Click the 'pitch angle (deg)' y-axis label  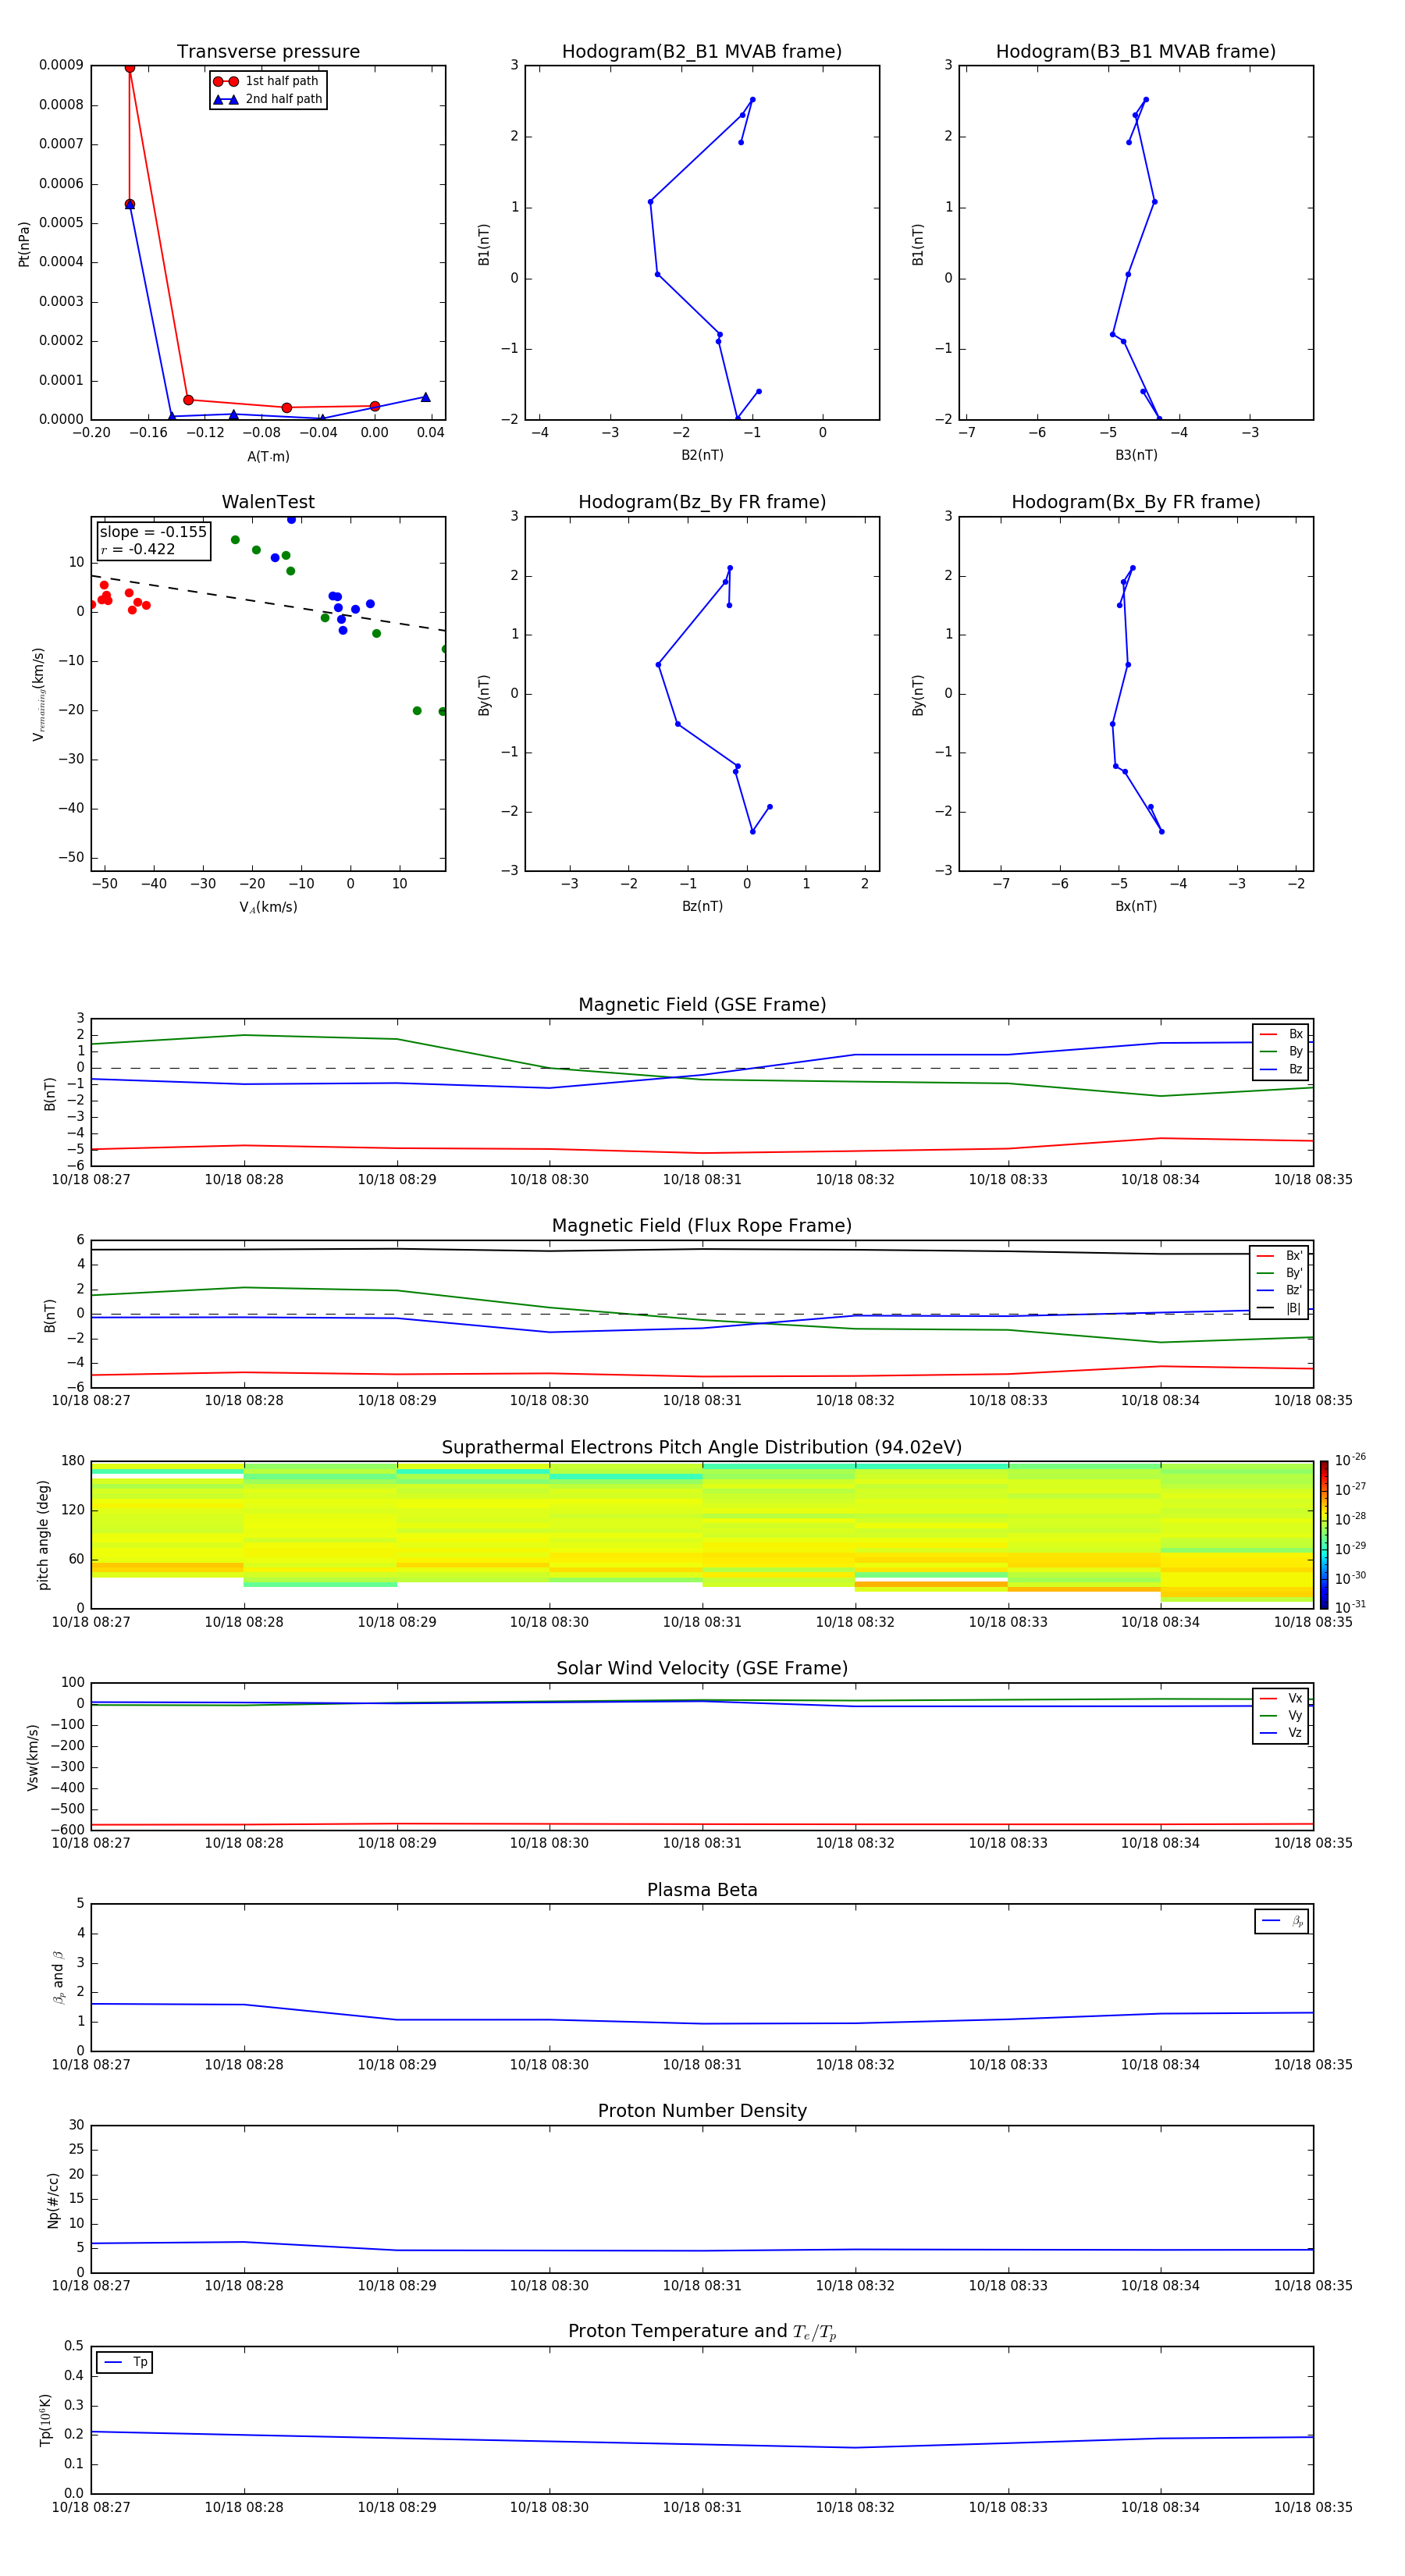pos(43,1534)
